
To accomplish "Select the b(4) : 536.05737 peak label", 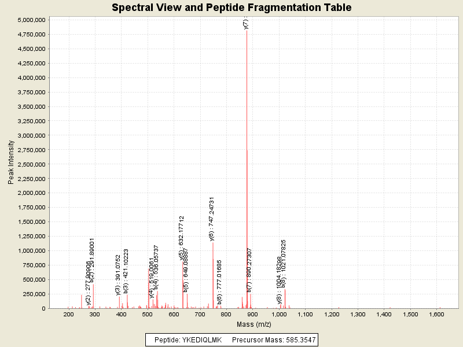I will coord(156,267).
